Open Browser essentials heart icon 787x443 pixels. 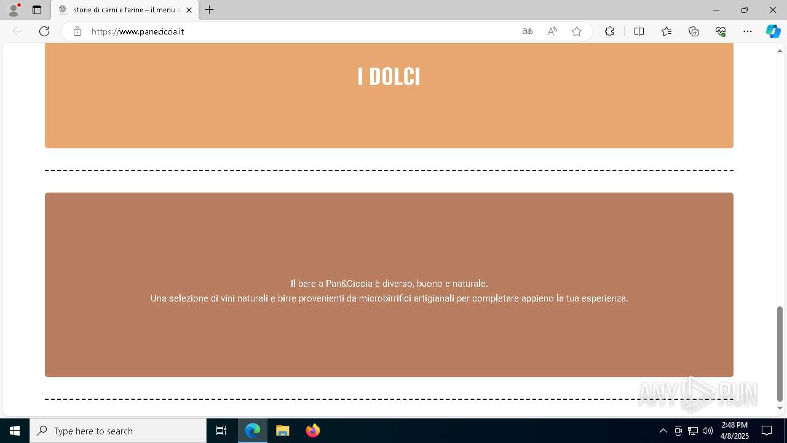point(721,31)
